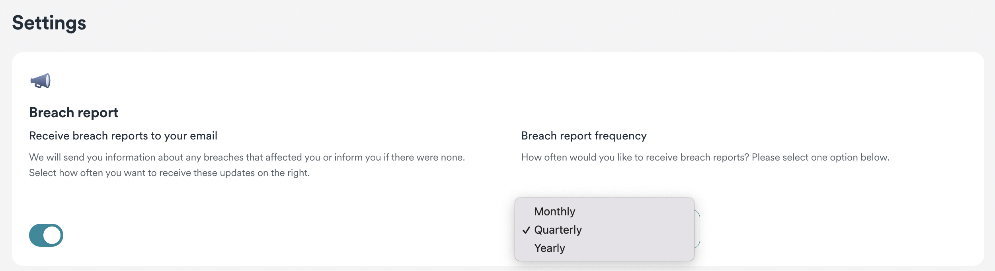Click the Breach report section title
This screenshot has width=995, height=271.
(x=74, y=112)
